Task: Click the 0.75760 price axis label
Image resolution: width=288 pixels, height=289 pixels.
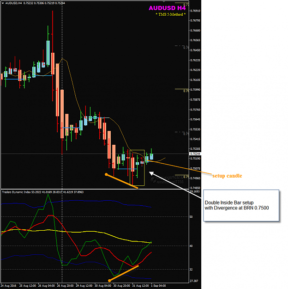Action: click(x=195, y=110)
